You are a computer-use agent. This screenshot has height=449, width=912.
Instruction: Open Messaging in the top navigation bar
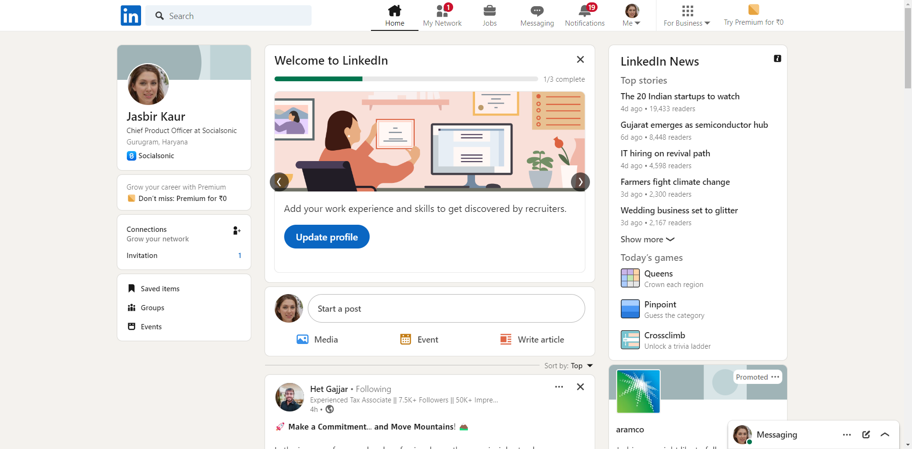pyautogui.click(x=537, y=16)
